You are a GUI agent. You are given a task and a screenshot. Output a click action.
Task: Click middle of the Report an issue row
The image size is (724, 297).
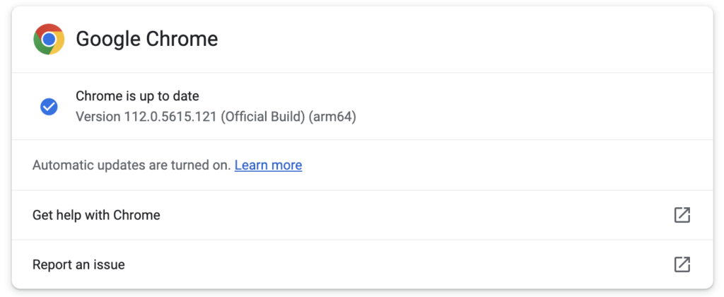pos(362,264)
